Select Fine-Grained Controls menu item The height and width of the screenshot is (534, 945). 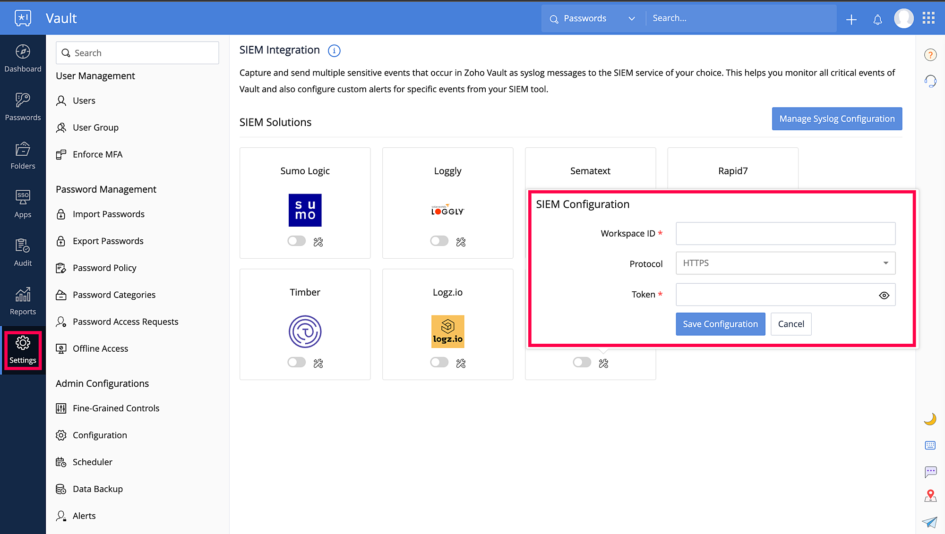[116, 408]
